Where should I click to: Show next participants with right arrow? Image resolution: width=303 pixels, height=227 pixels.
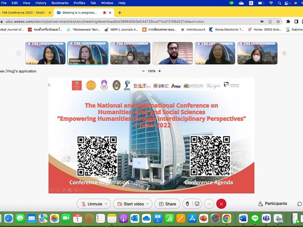click(x=284, y=53)
